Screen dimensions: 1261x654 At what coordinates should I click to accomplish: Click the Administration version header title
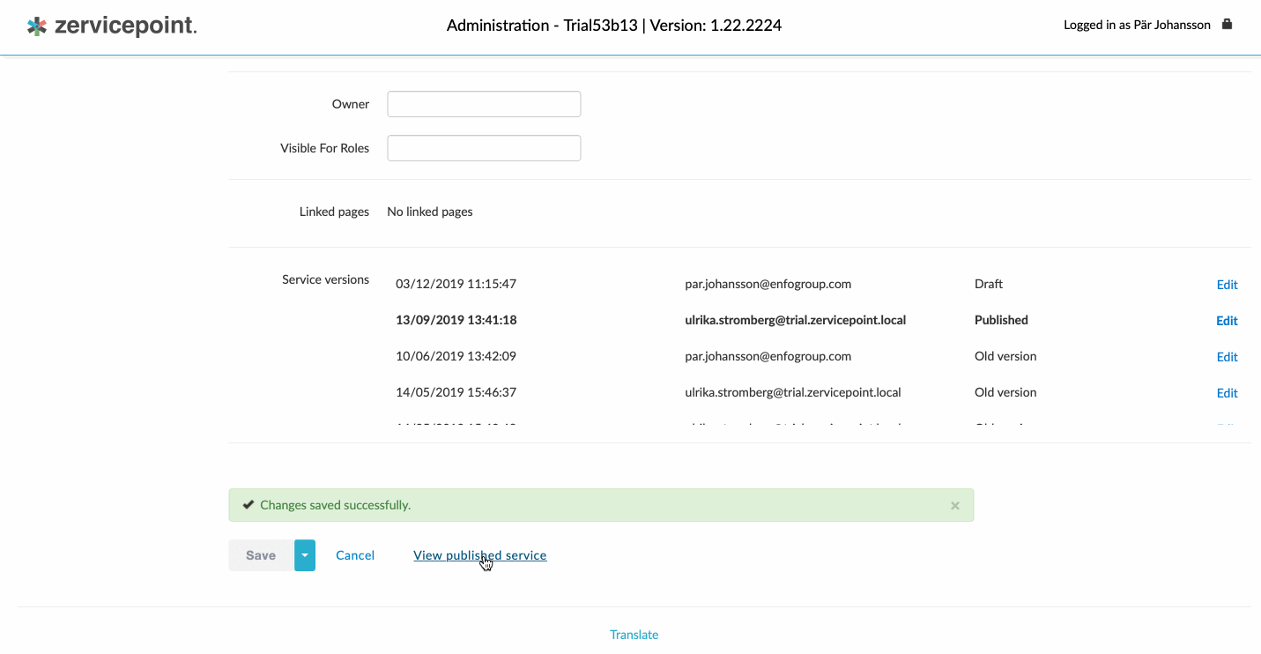(613, 26)
